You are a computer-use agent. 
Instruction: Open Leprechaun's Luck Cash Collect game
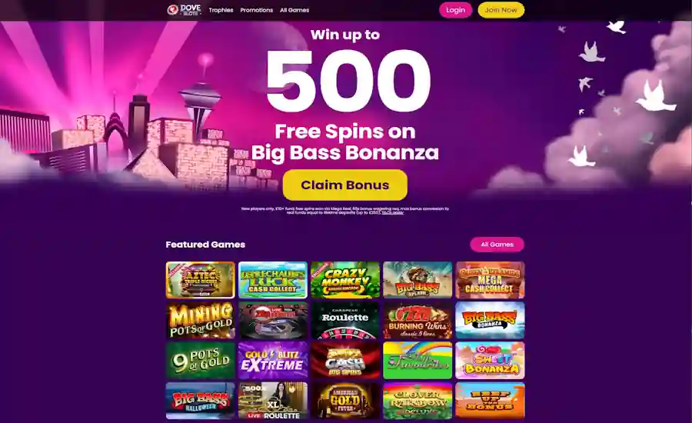(x=273, y=280)
